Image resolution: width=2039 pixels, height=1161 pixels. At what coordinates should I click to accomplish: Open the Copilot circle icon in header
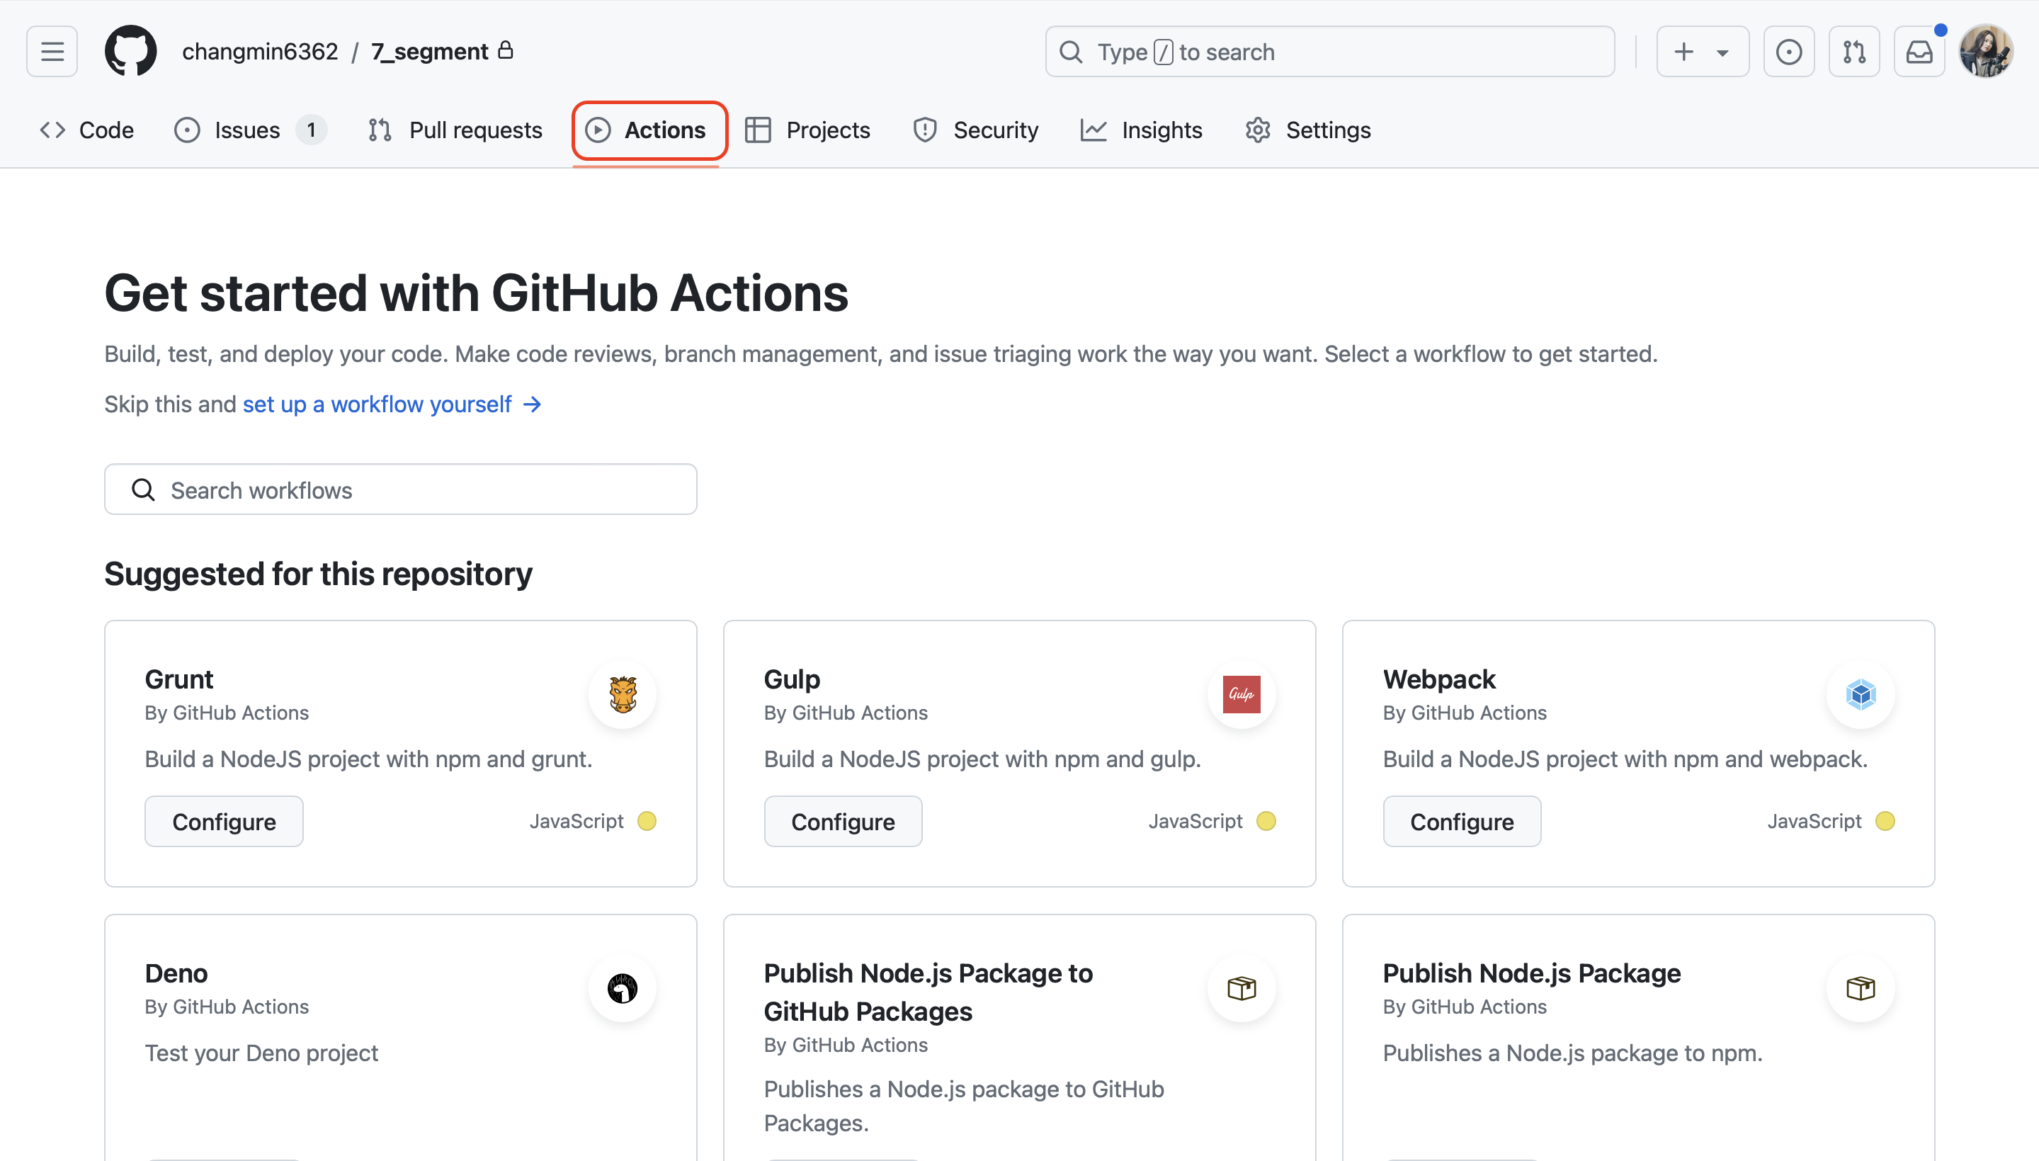tap(1789, 51)
